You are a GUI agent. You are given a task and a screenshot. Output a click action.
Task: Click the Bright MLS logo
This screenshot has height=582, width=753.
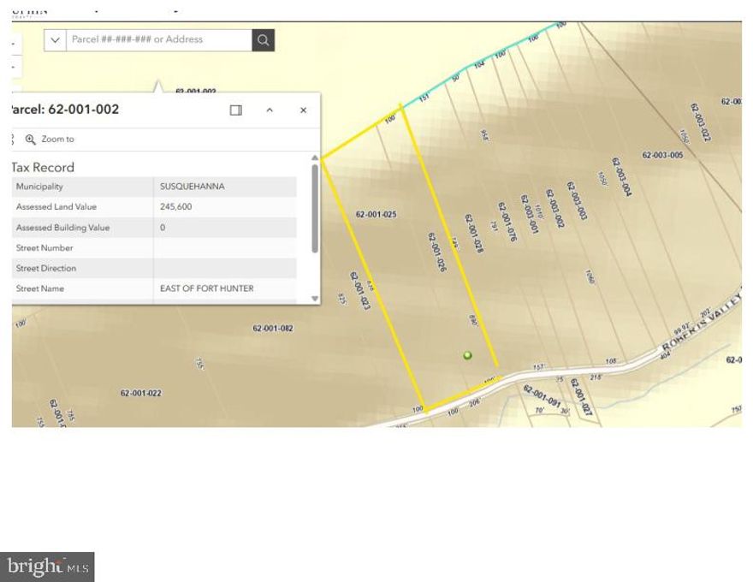(48, 567)
